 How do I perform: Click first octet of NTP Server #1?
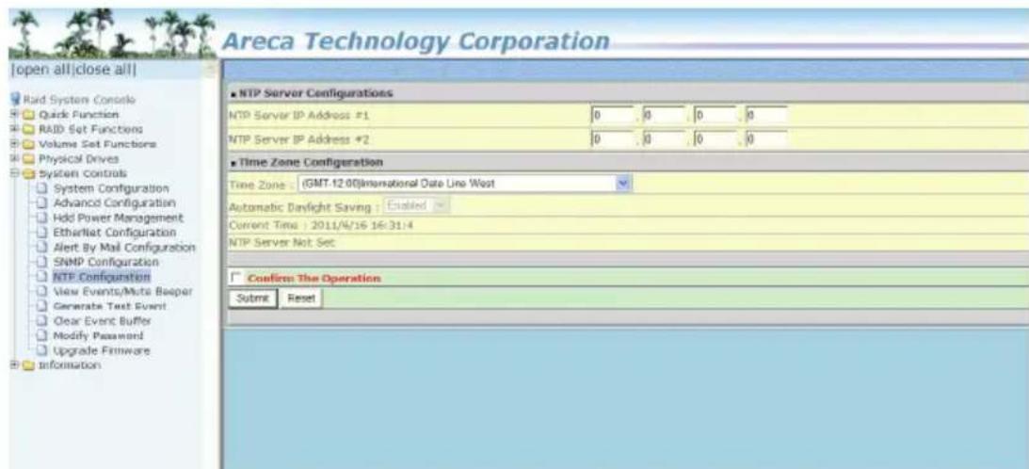(x=612, y=116)
